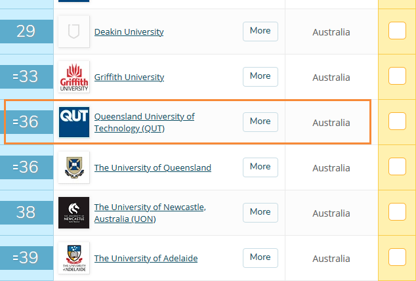Tick the compare checkbox for Griffith University
This screenshot has height=281, width=416.
[x=397, y=76]
